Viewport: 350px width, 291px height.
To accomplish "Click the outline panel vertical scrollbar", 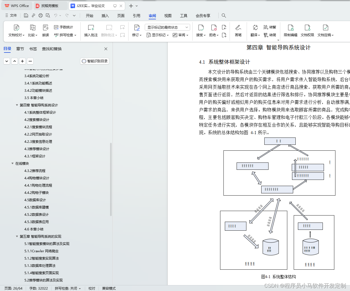I will pos(111,180).
